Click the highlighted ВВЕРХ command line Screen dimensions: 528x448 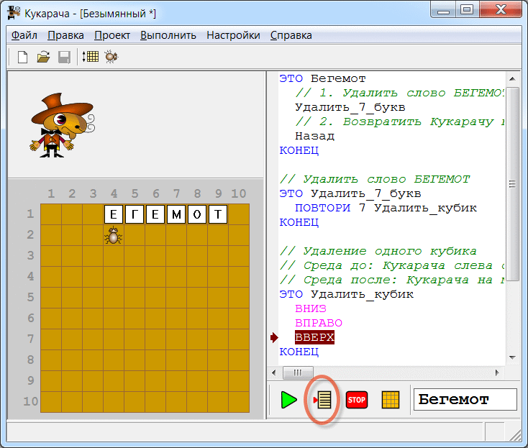pyautogui.click(x=314, y=337)
